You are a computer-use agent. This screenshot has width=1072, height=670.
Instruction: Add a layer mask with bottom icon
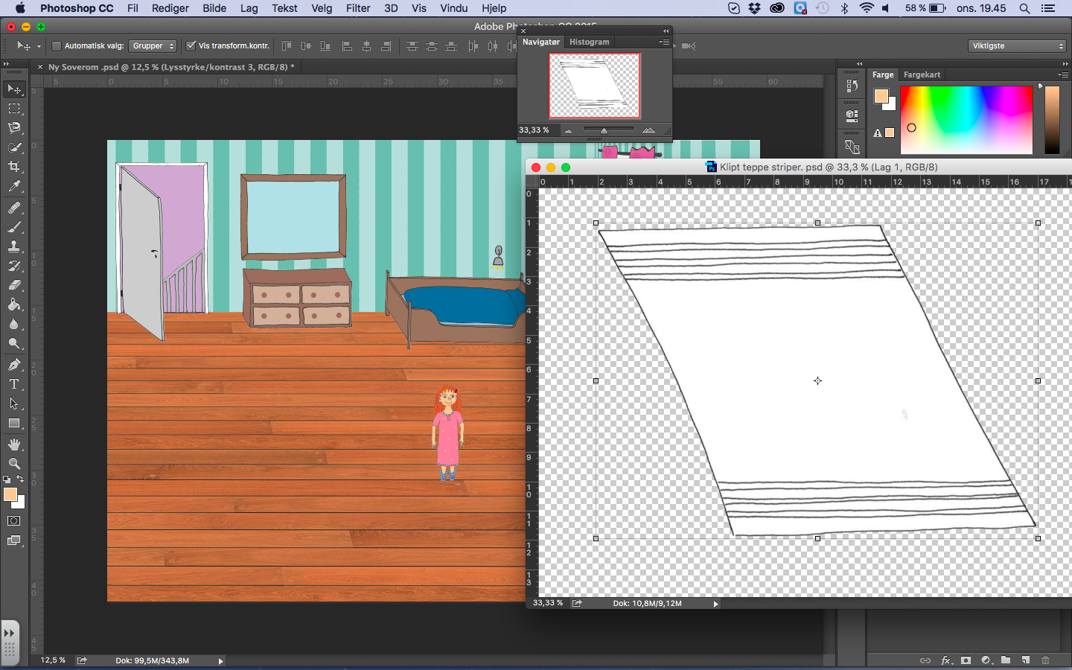966,660
